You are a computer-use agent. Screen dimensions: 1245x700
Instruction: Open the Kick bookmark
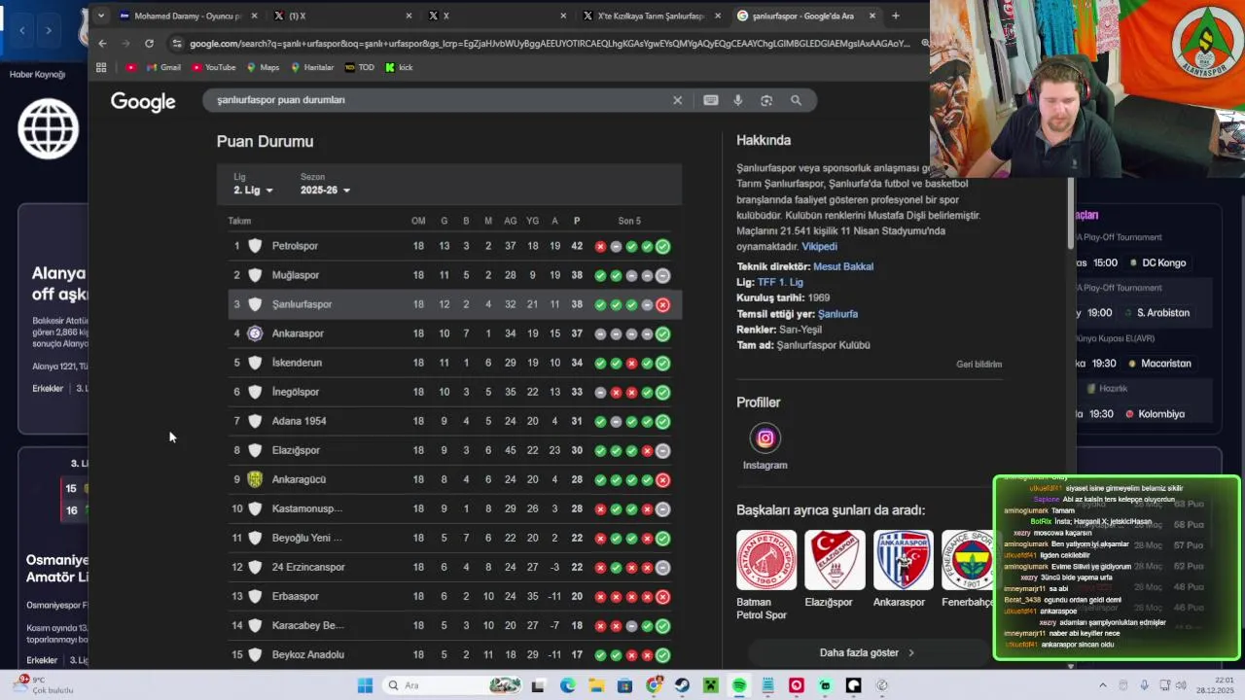coord(399,68)
